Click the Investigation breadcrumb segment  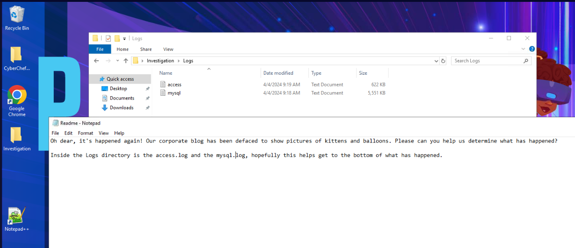tap(160, 61)
